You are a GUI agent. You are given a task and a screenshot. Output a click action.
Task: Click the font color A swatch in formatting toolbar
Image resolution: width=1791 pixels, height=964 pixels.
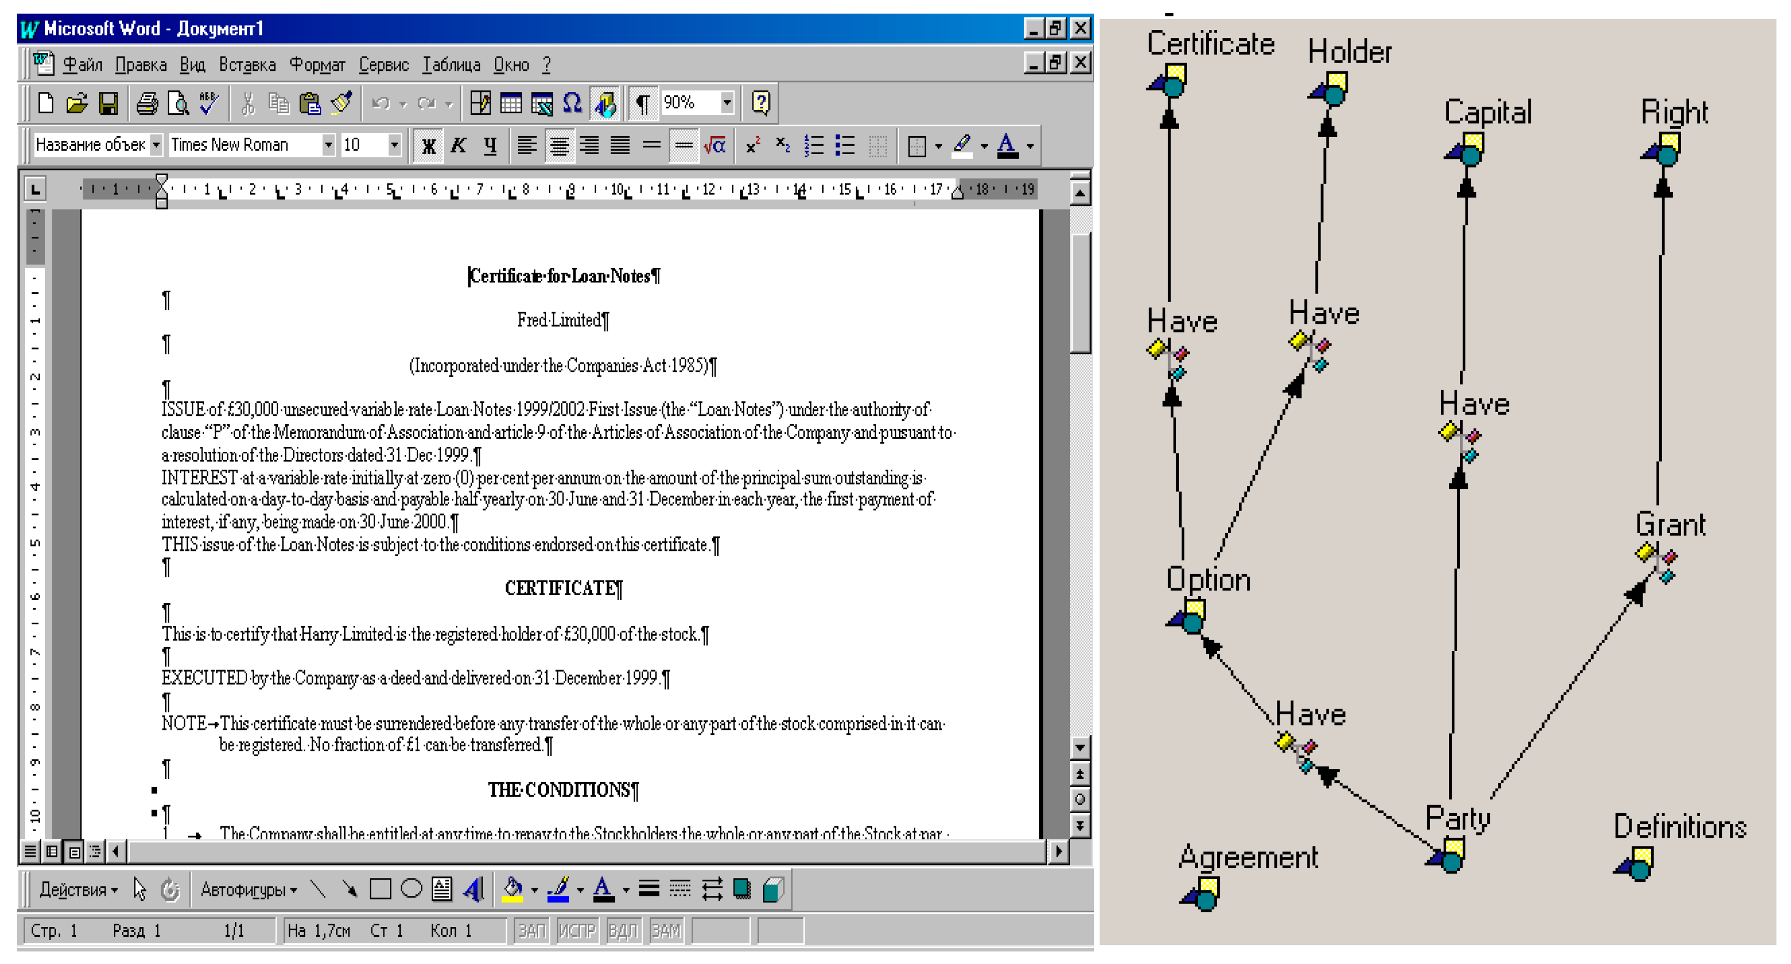point(1007,145)
